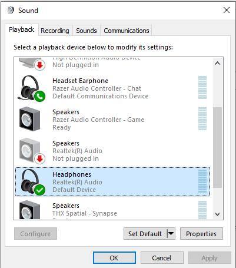
Task: Click the Cancel button
Action: click(162, 258)
